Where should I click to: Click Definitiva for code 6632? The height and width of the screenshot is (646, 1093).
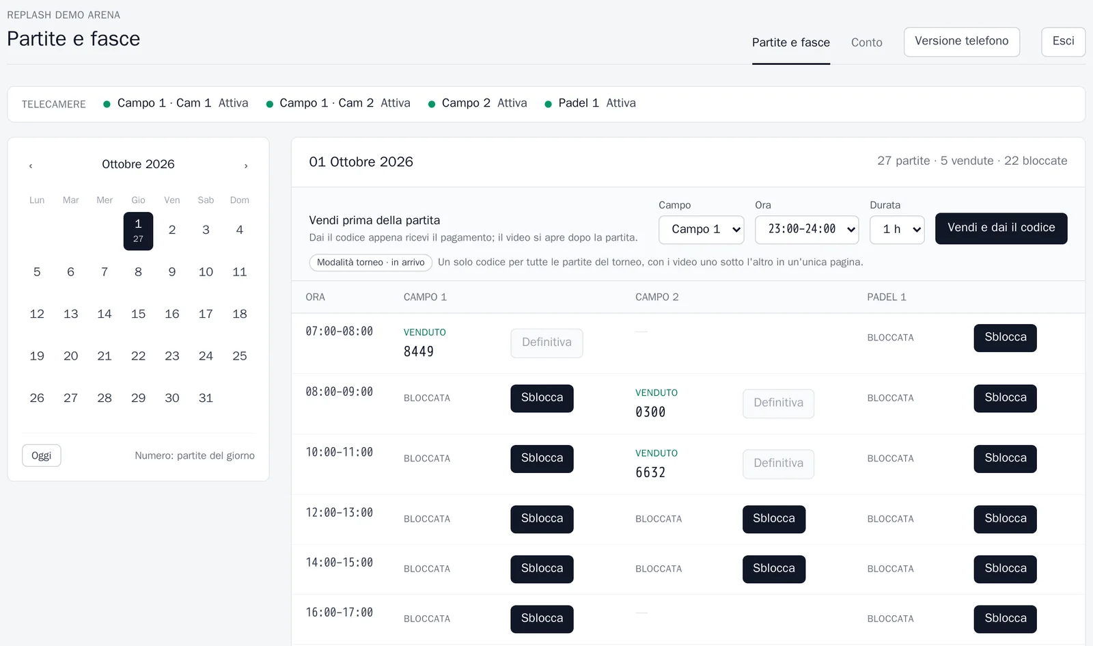click(778, 464)
